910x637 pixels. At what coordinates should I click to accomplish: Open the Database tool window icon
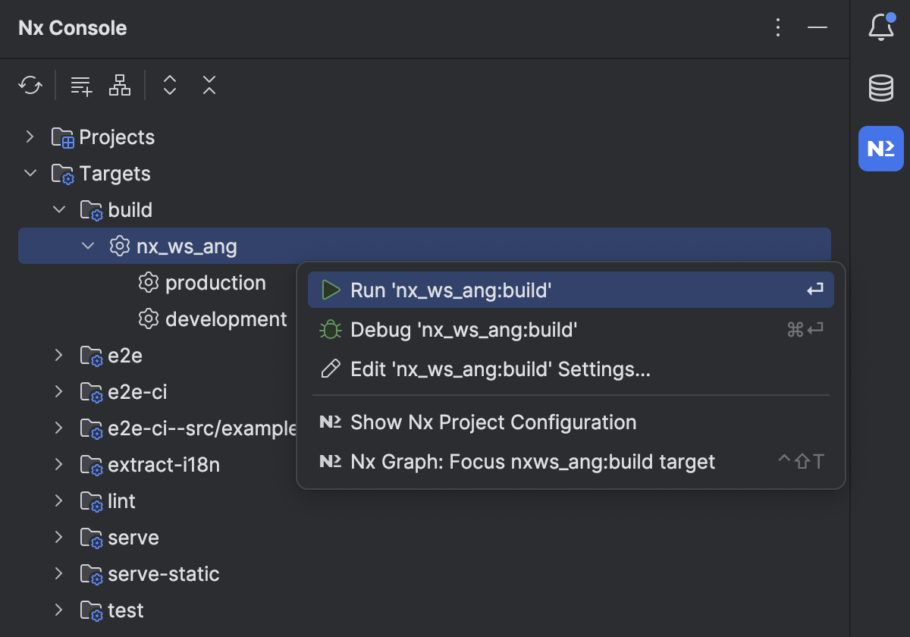pos(880,87)
